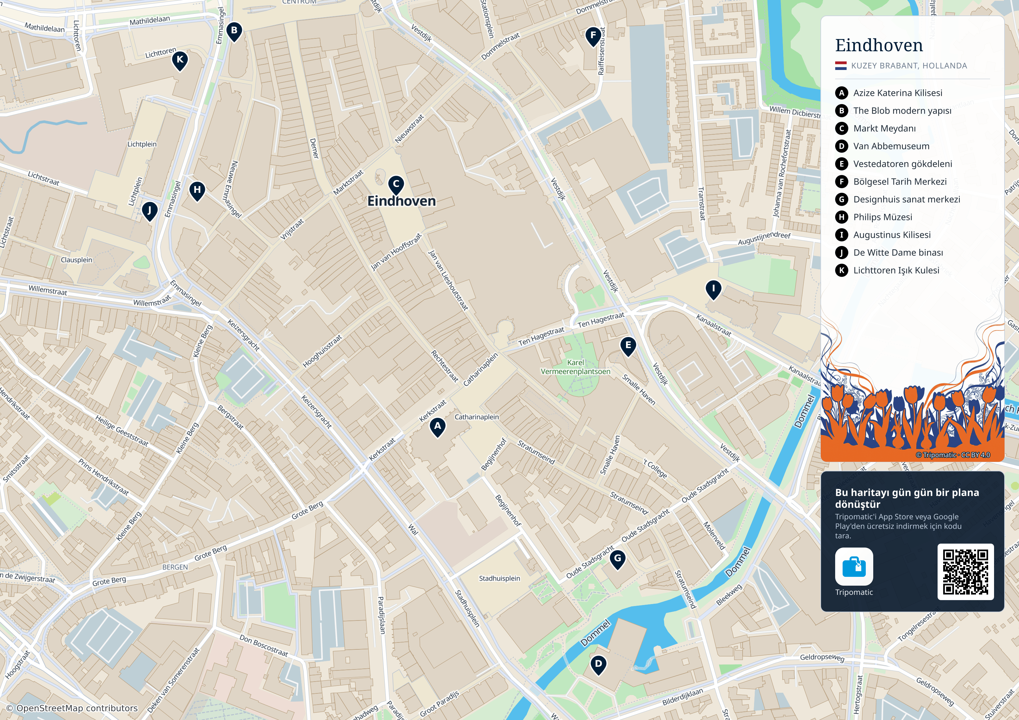
Task: Click map pin H near Nieuwe Emmasingel
Action: [x=197, y=191]
